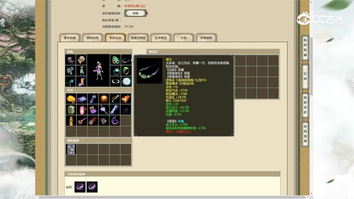Image resolution: width=354 pixels, height=199 pixels.
Task: Select the red-brown coffin talisman icon
Action: click(x=93, y=121)
